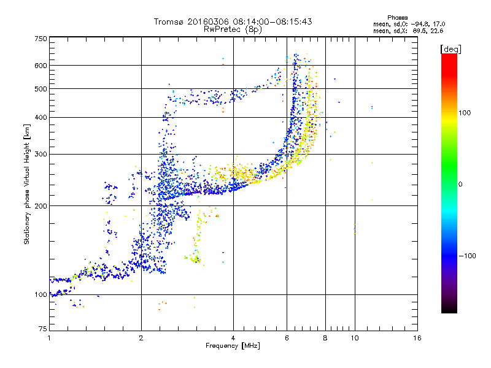Viewport: 491px width, 368px height.
Task: Click the x-axis tick label '10'
Action: click(355, 338)
